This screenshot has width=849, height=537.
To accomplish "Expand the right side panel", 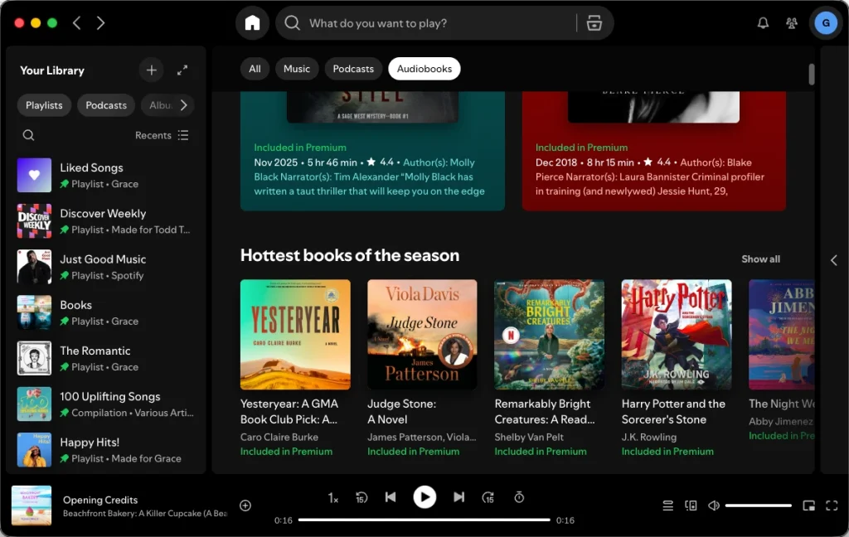I will point(834,260).
